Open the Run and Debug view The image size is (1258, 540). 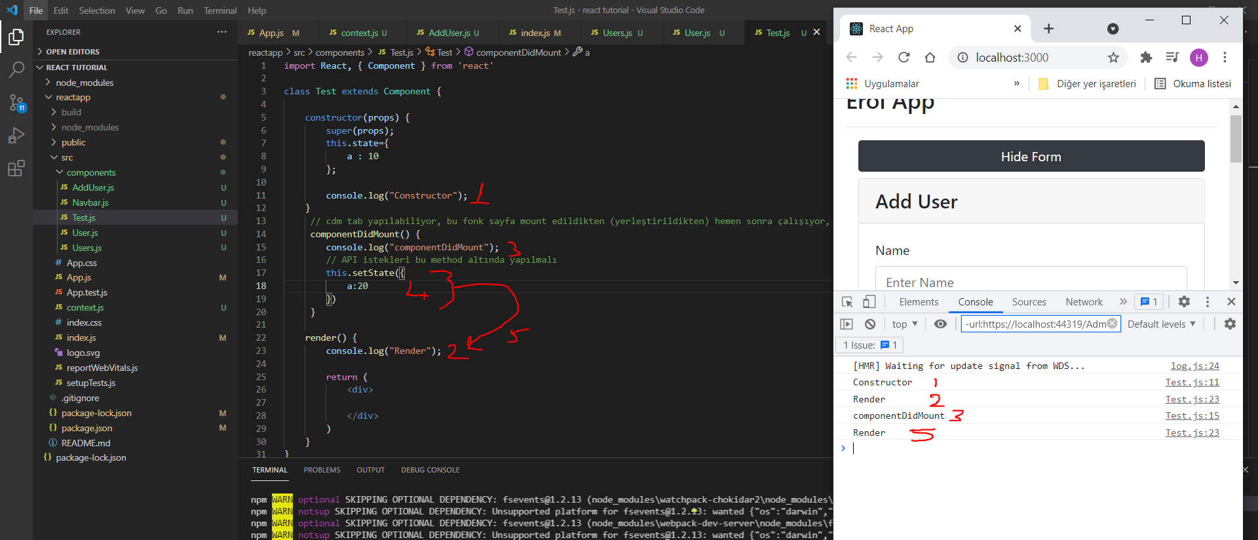[x=16, y=136]
